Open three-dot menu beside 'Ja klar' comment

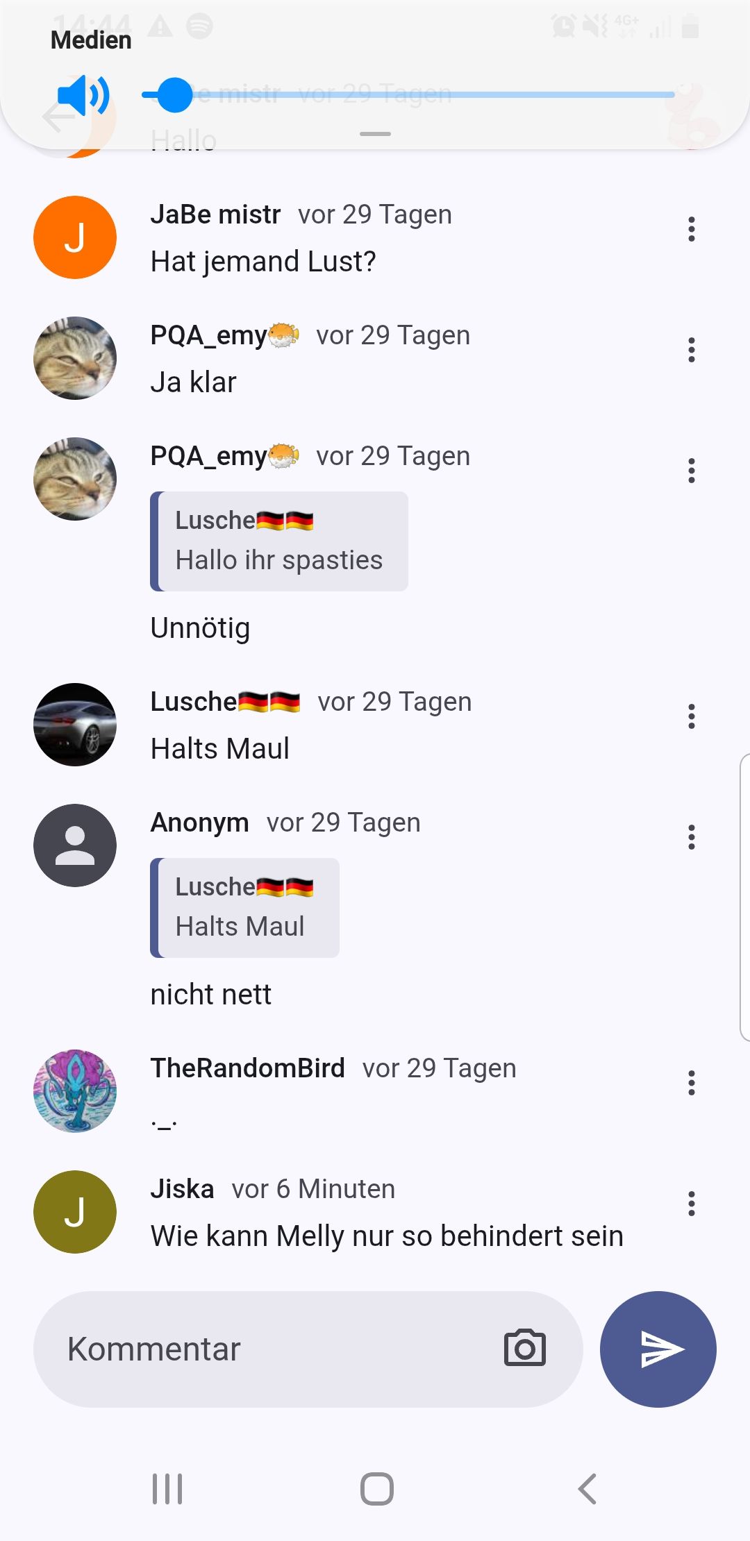[x=691, y=350]
